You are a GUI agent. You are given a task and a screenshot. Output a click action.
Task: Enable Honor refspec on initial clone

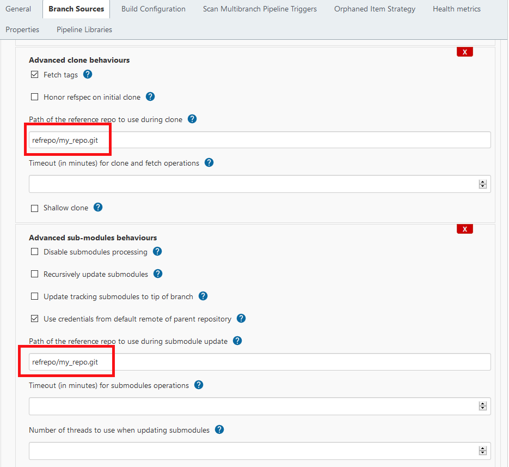pos(35,97)
